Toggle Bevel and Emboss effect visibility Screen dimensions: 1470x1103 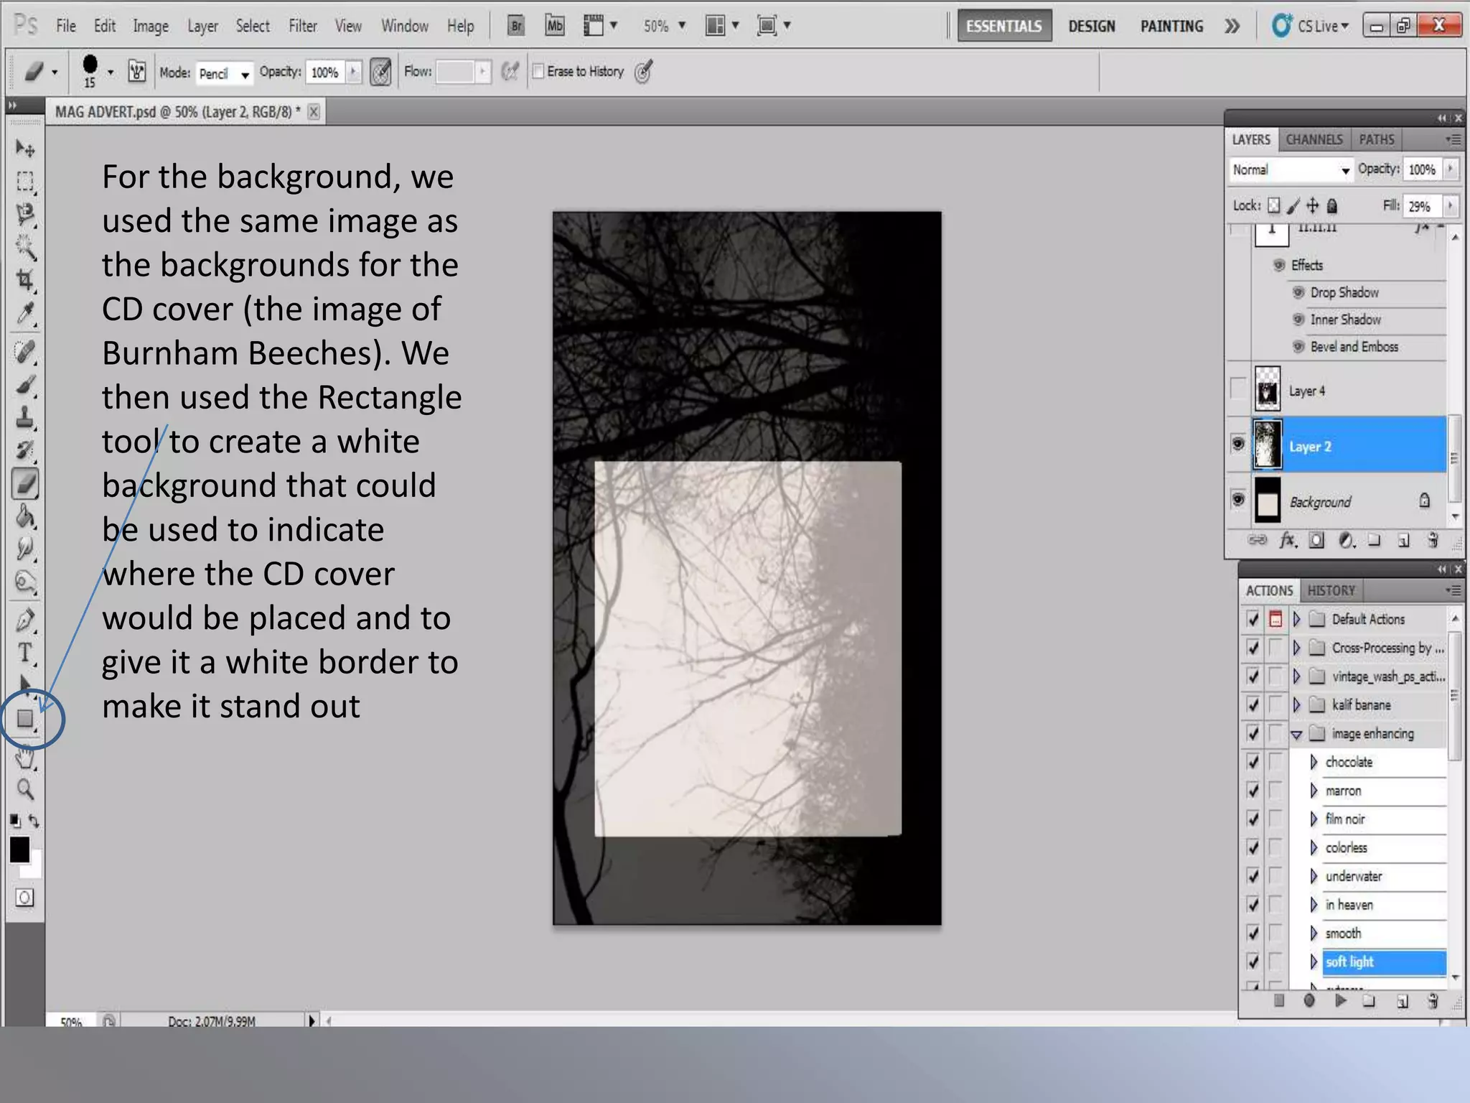point(1298,347)
